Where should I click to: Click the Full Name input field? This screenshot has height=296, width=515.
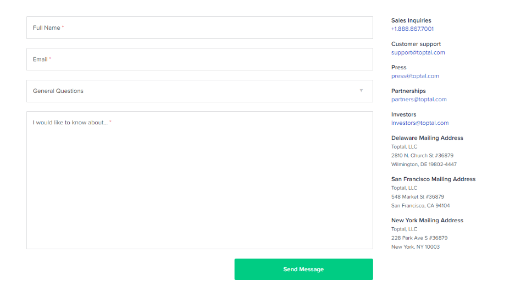click(x=200, y=28)
